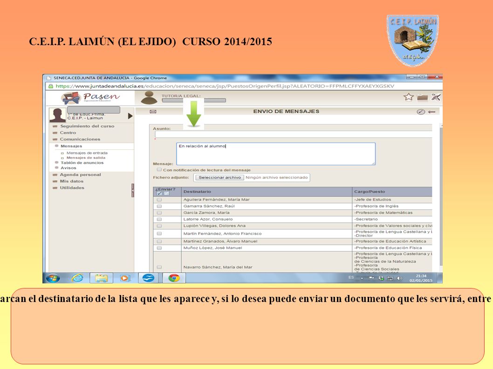Click the Destinatario column header
Screen dimensions: 493x369
[x=267, y=192]
